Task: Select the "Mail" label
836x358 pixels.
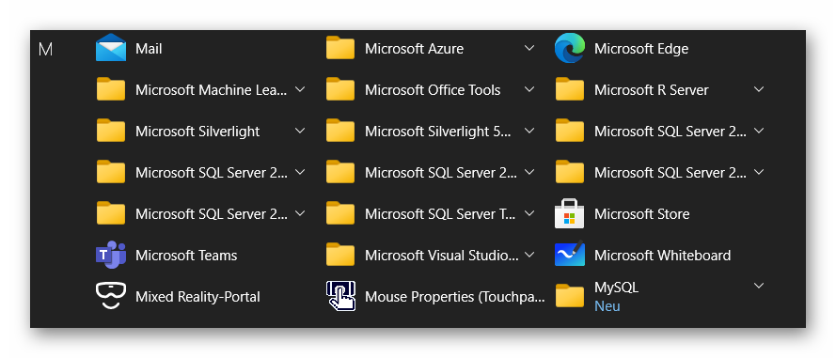Action: (x=149, y=49)
